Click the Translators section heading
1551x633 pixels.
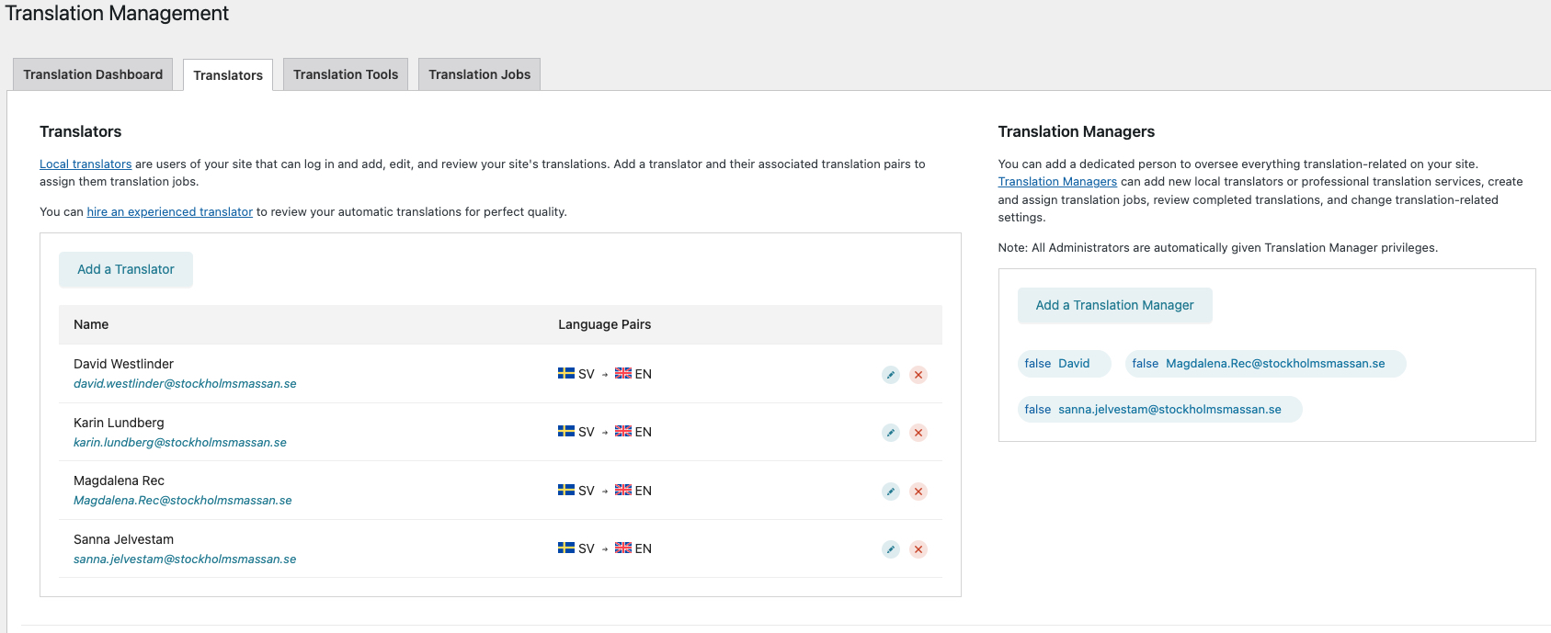(x=80, y=131)
